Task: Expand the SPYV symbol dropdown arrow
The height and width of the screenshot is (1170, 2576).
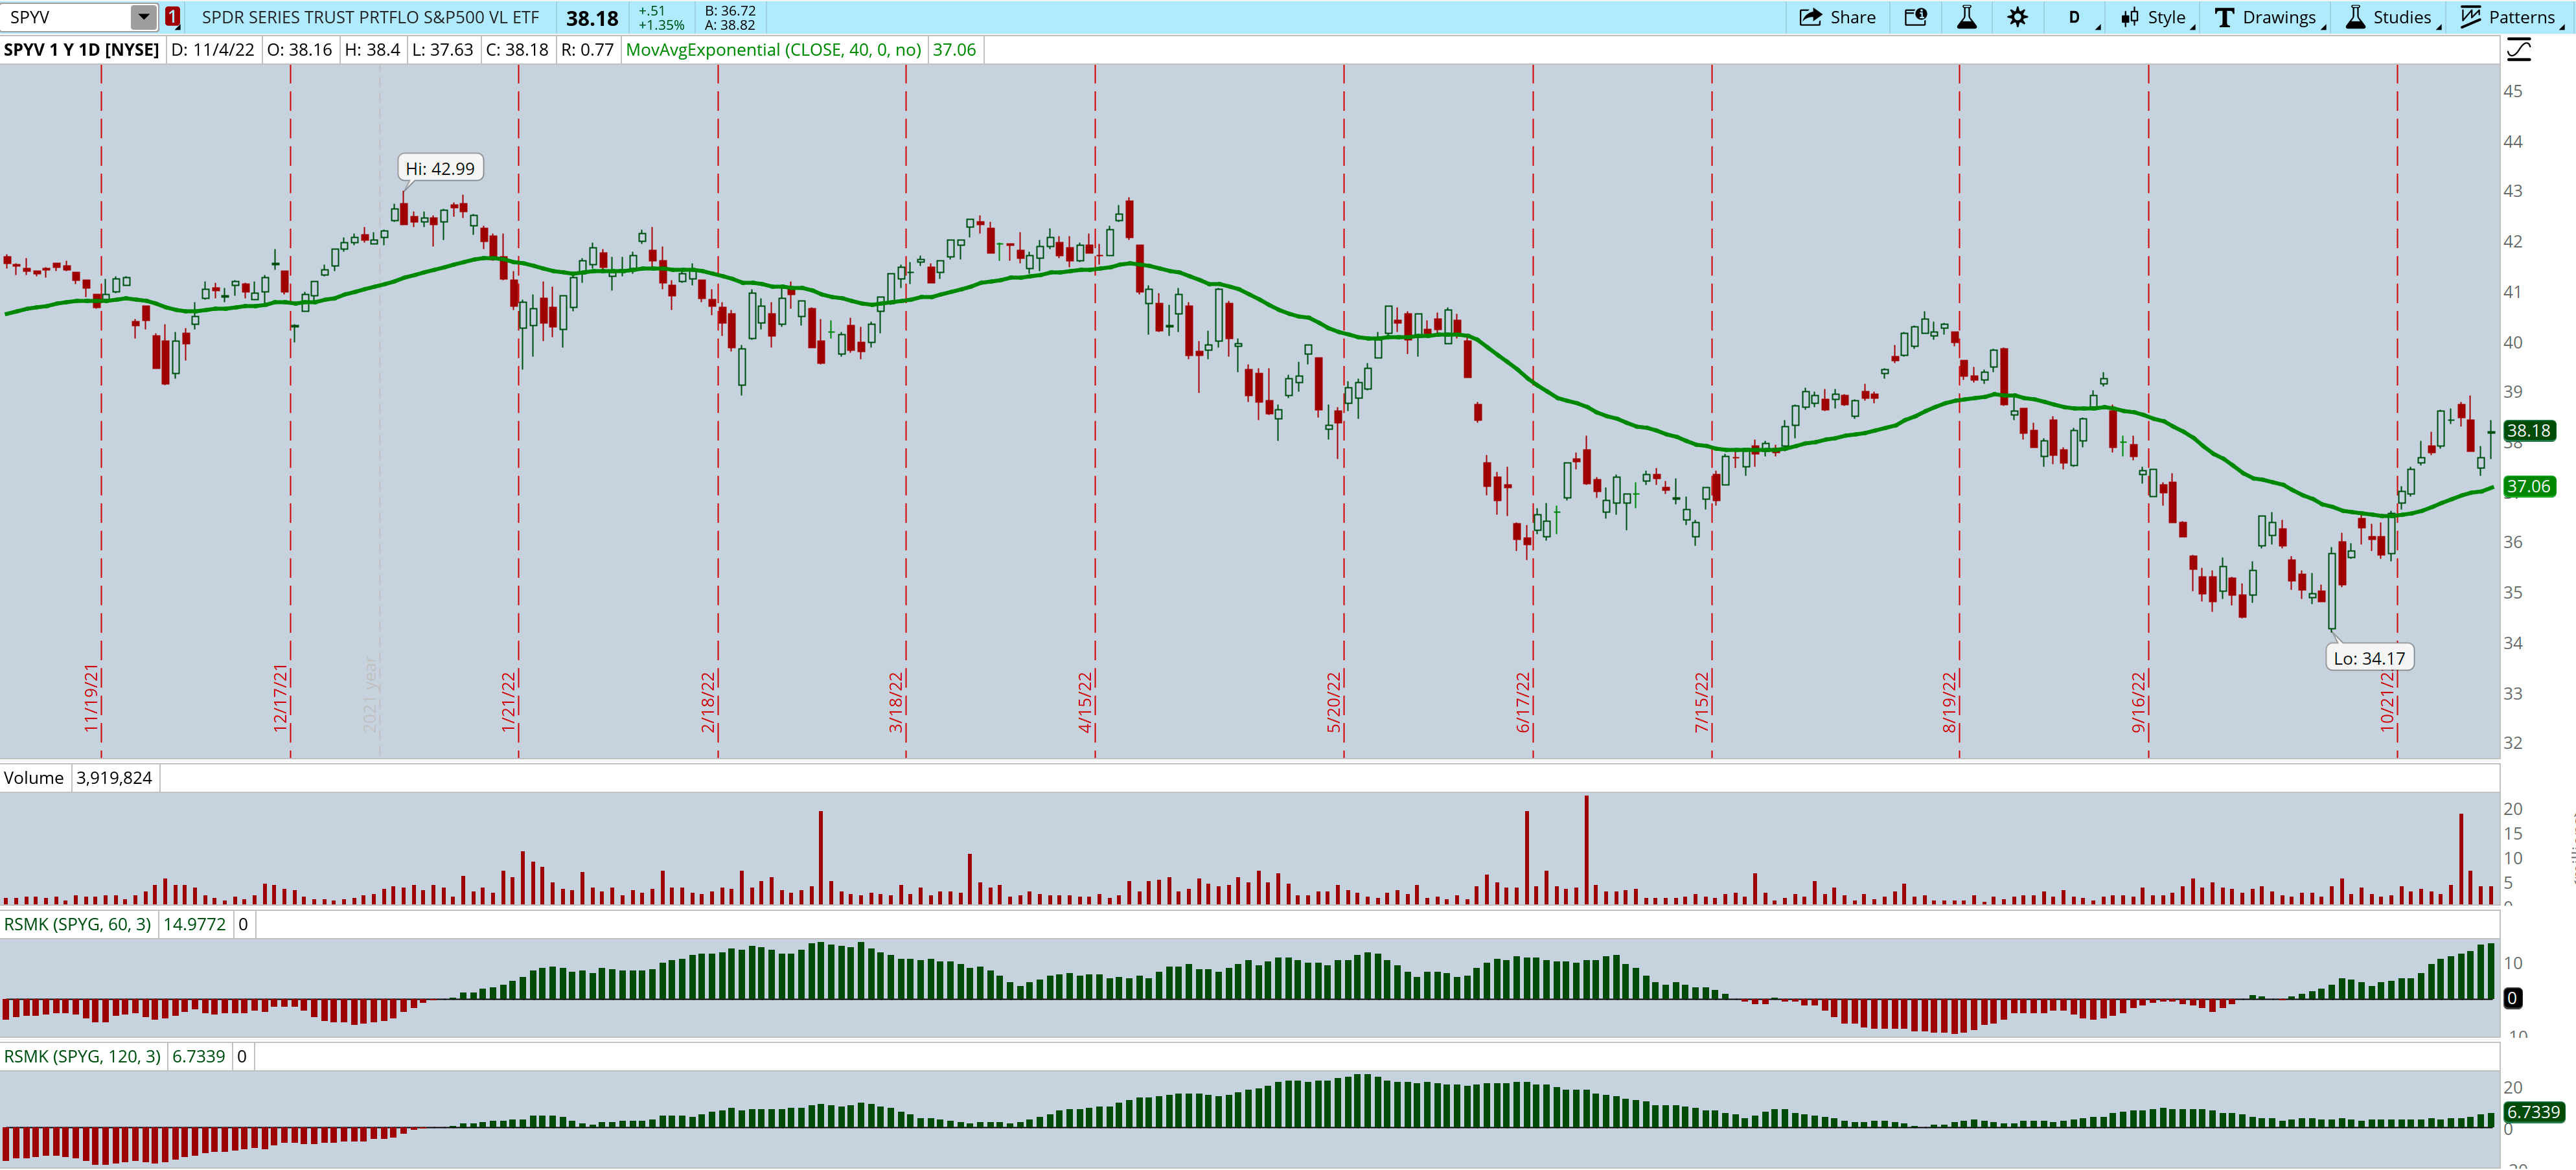Action: tap(144, 17)
